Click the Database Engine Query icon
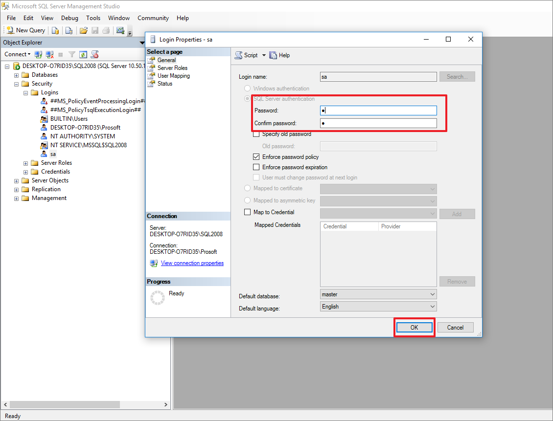 click(x=55, y=30)
